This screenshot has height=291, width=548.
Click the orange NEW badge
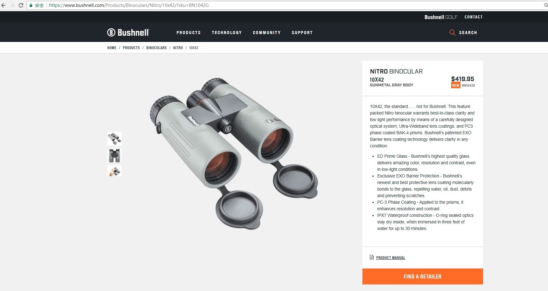pos(456,85)
